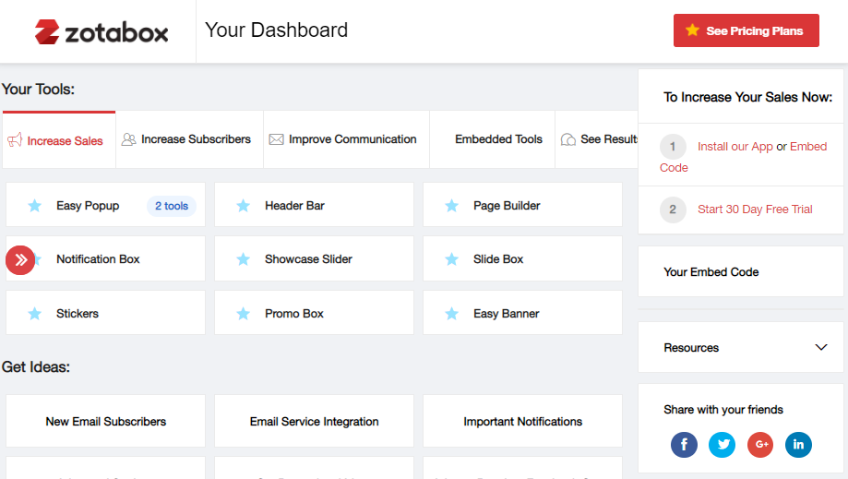Click the star icon beside Stickers

(x=35, y=313)
